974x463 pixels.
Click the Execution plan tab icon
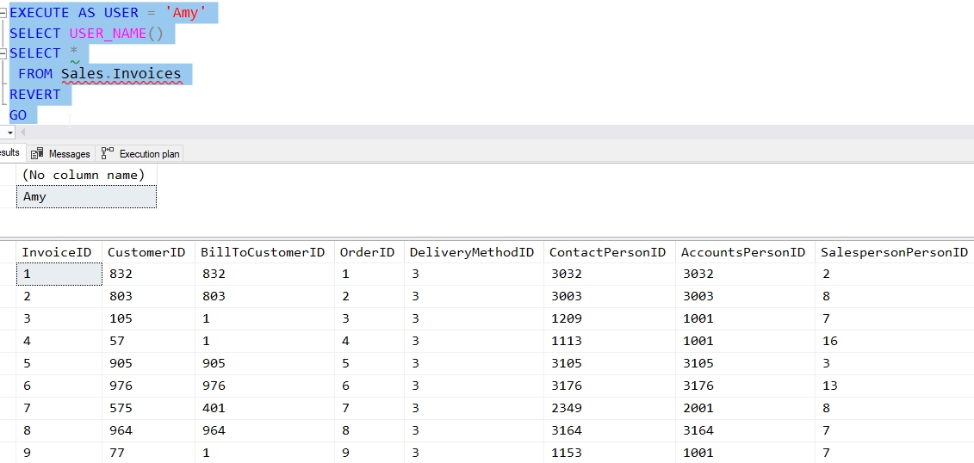pos(108,154)
